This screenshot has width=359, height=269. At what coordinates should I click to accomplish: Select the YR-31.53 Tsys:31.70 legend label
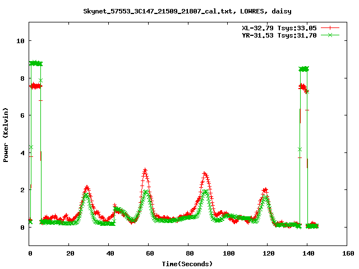[x=279, y=35]
